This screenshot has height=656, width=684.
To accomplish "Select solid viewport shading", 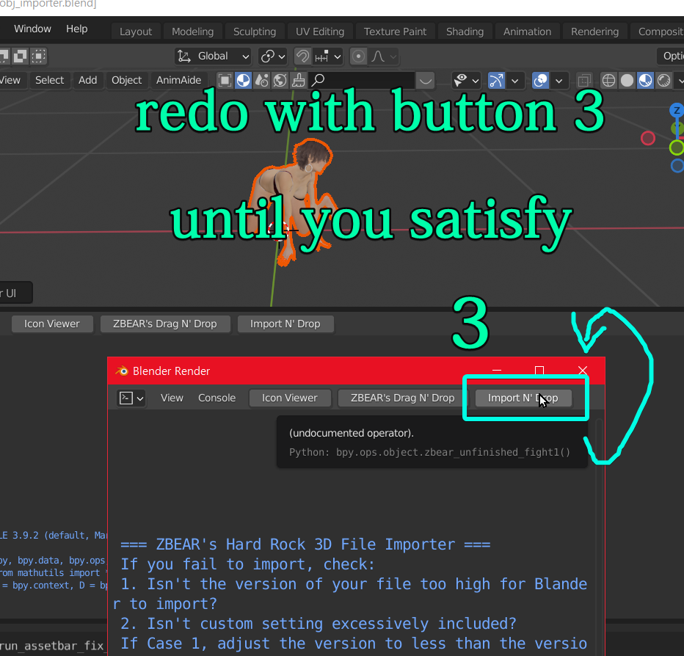I will click(627, 80).
